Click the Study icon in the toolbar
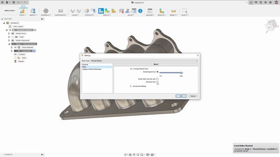The image size is (280, 157). pos(22,11)
